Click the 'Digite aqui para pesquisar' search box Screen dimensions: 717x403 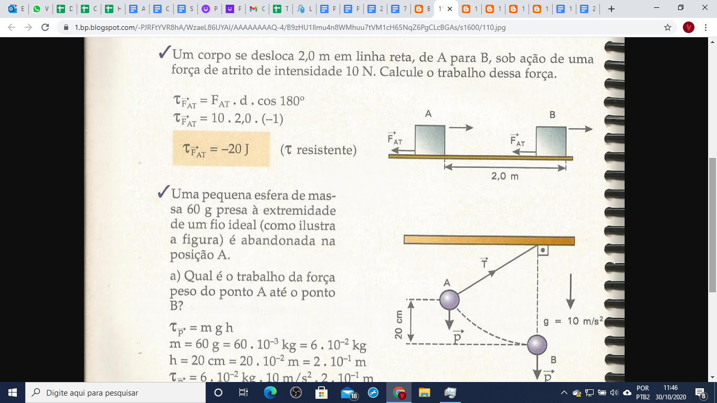click(115, 393)
